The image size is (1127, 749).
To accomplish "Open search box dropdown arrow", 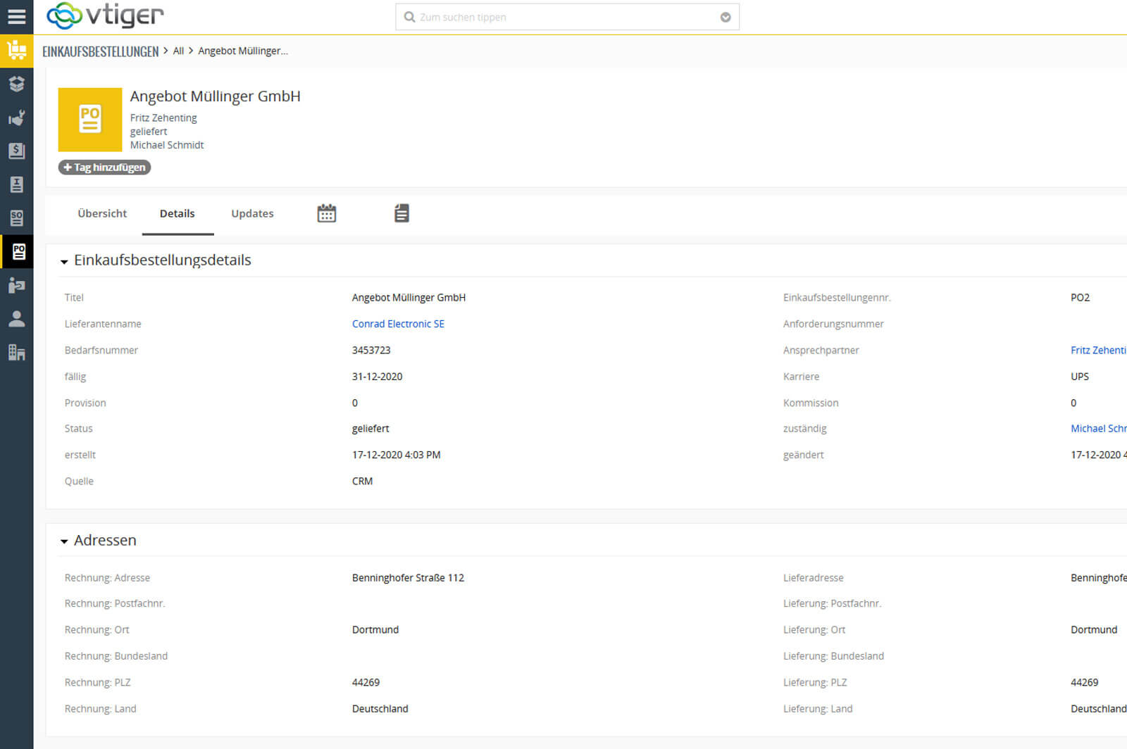I will pos(725,18).
